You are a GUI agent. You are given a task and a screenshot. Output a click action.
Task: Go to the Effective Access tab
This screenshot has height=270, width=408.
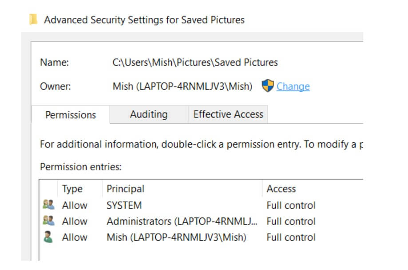tap(228, 114)
